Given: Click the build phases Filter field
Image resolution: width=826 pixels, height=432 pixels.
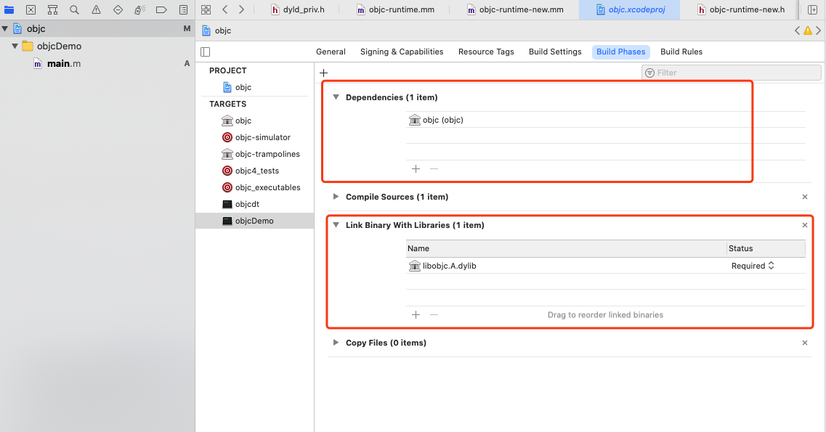Looking at the screenshot, I should (731, 73).
